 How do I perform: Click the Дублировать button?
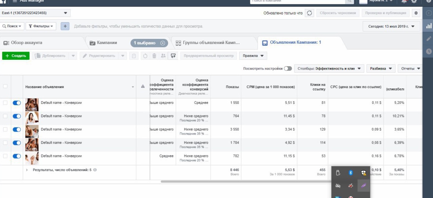tap(50, 56)
